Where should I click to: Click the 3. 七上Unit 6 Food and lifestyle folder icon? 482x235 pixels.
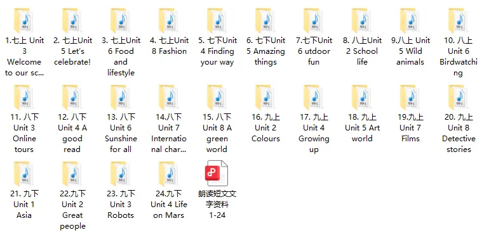[x=121, y=20]
